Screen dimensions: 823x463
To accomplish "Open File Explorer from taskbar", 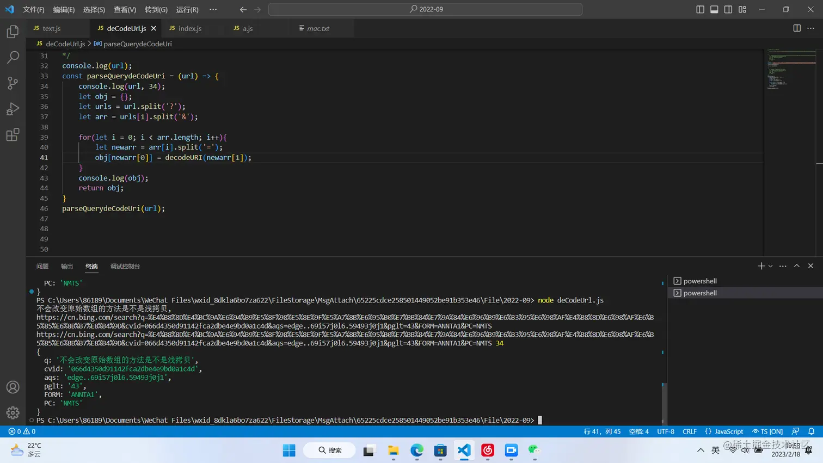I will click(393, 450).
